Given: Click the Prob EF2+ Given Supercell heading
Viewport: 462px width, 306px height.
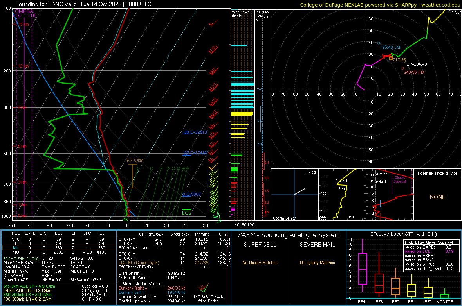Looking at the screenshot, I should click(x=429, y=242).
